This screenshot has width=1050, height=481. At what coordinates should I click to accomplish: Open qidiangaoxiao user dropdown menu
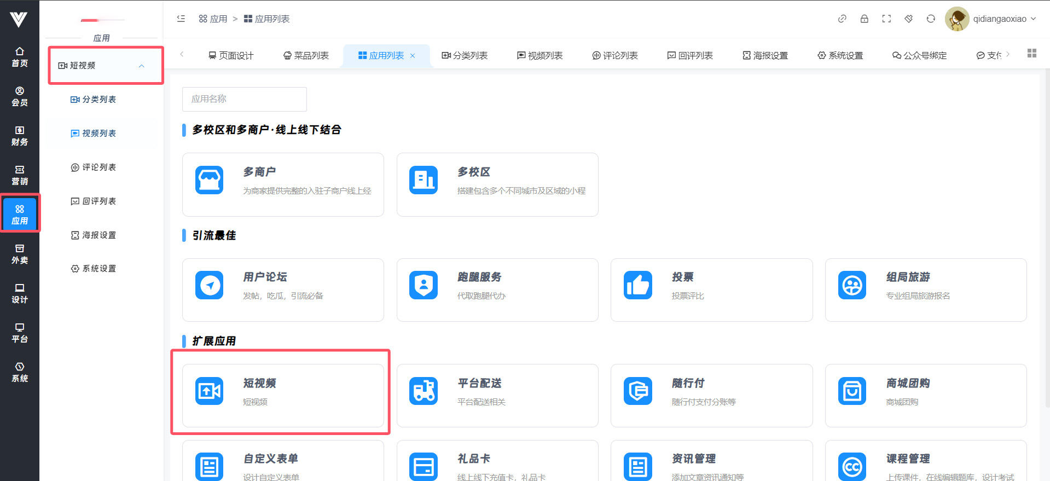click(x=990, y=19)
